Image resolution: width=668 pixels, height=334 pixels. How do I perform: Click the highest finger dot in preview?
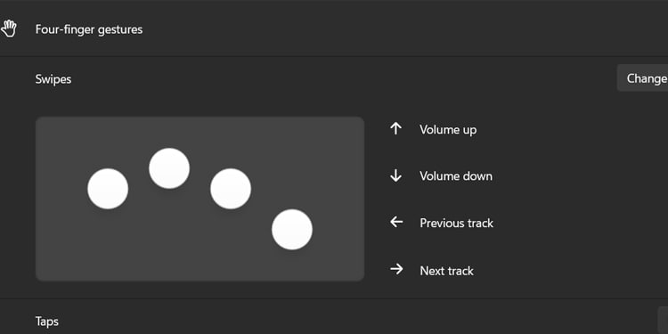coord(169,168)
